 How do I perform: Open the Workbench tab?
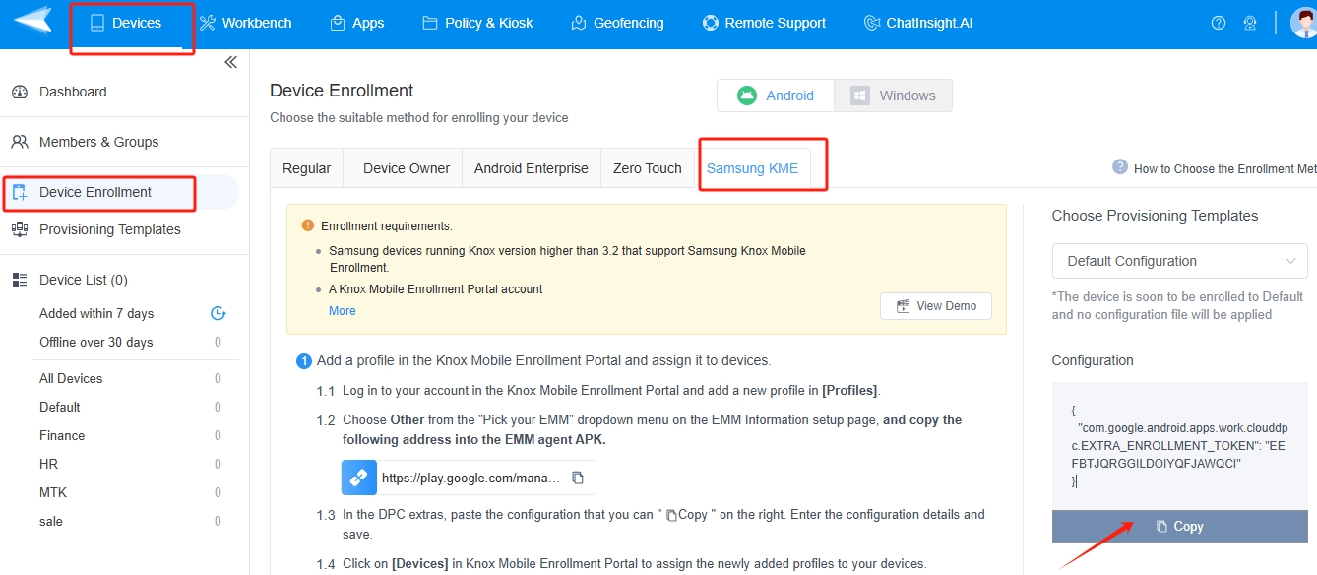[246, 23]
